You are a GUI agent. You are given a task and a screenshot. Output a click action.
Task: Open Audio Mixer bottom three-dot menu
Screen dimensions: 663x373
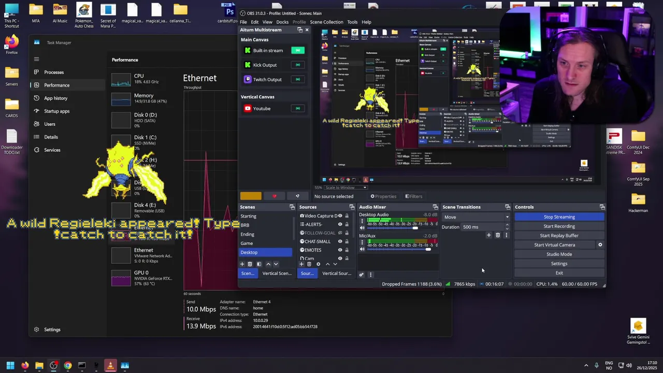370,275
